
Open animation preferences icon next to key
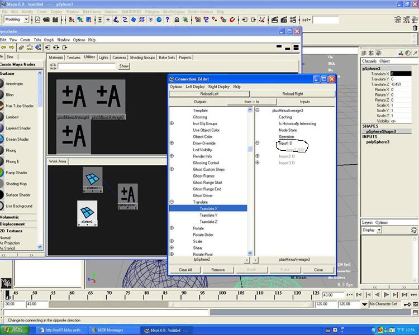tap(415, 304)
